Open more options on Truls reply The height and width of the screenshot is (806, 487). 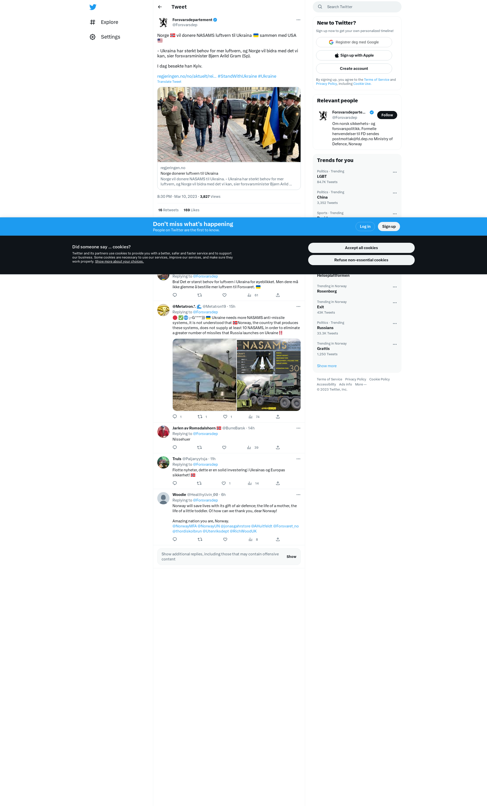tap(298, 459)
